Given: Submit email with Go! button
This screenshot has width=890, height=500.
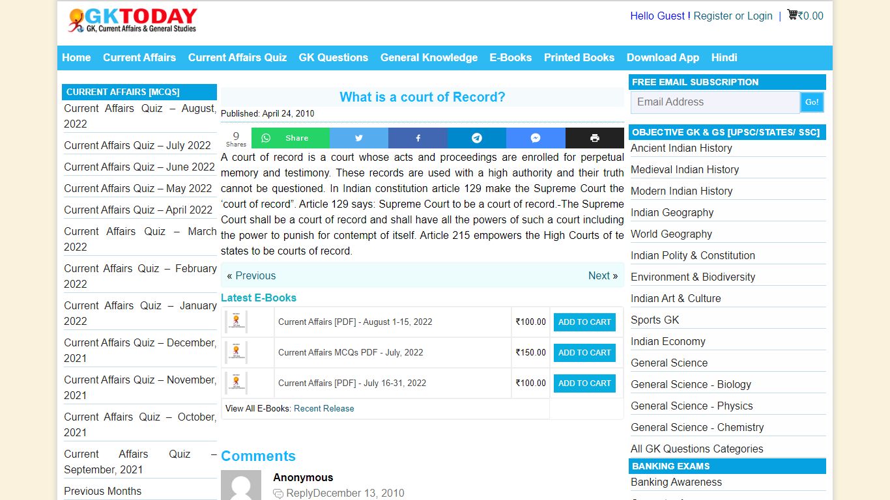Looking at the screenshot, I should pos(812,102).
